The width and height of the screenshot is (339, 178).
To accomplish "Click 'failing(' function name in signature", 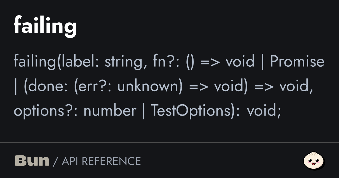I will (x=35, y=62).
